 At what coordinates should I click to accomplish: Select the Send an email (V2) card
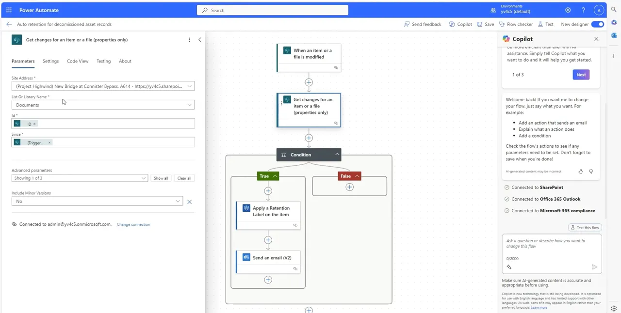268,262
